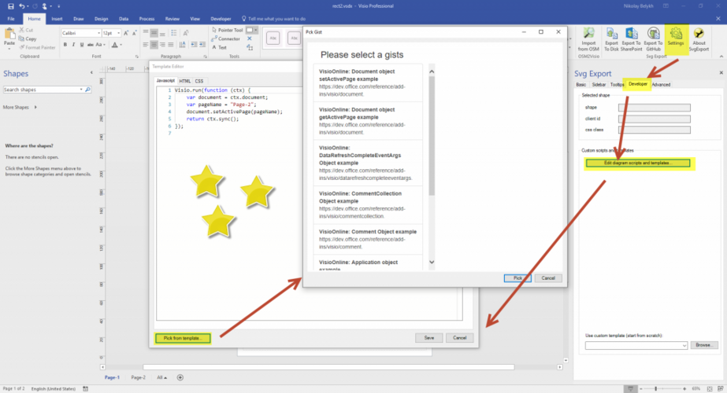
Task: Click Save in Template Editor
Action: point(428,338)
